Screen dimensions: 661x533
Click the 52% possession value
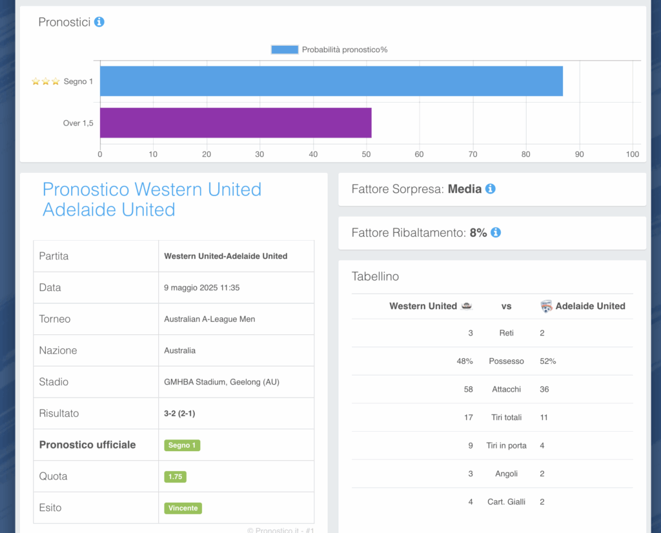click(548, 361)
